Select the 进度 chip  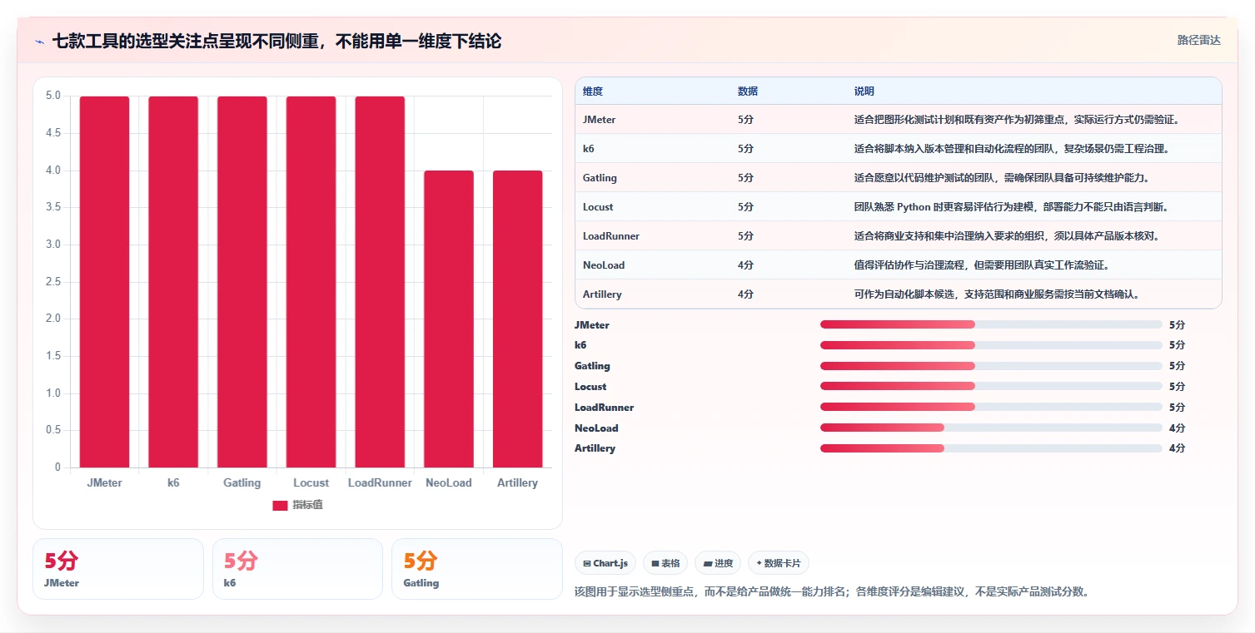718,563
